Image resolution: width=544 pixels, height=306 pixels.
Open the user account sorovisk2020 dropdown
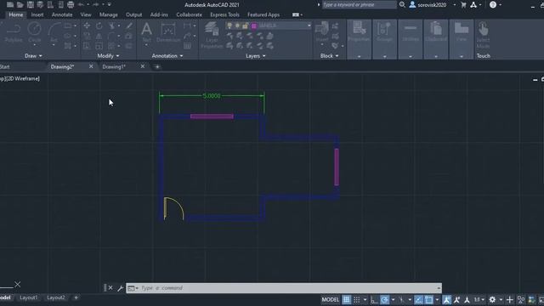[433, 4]
